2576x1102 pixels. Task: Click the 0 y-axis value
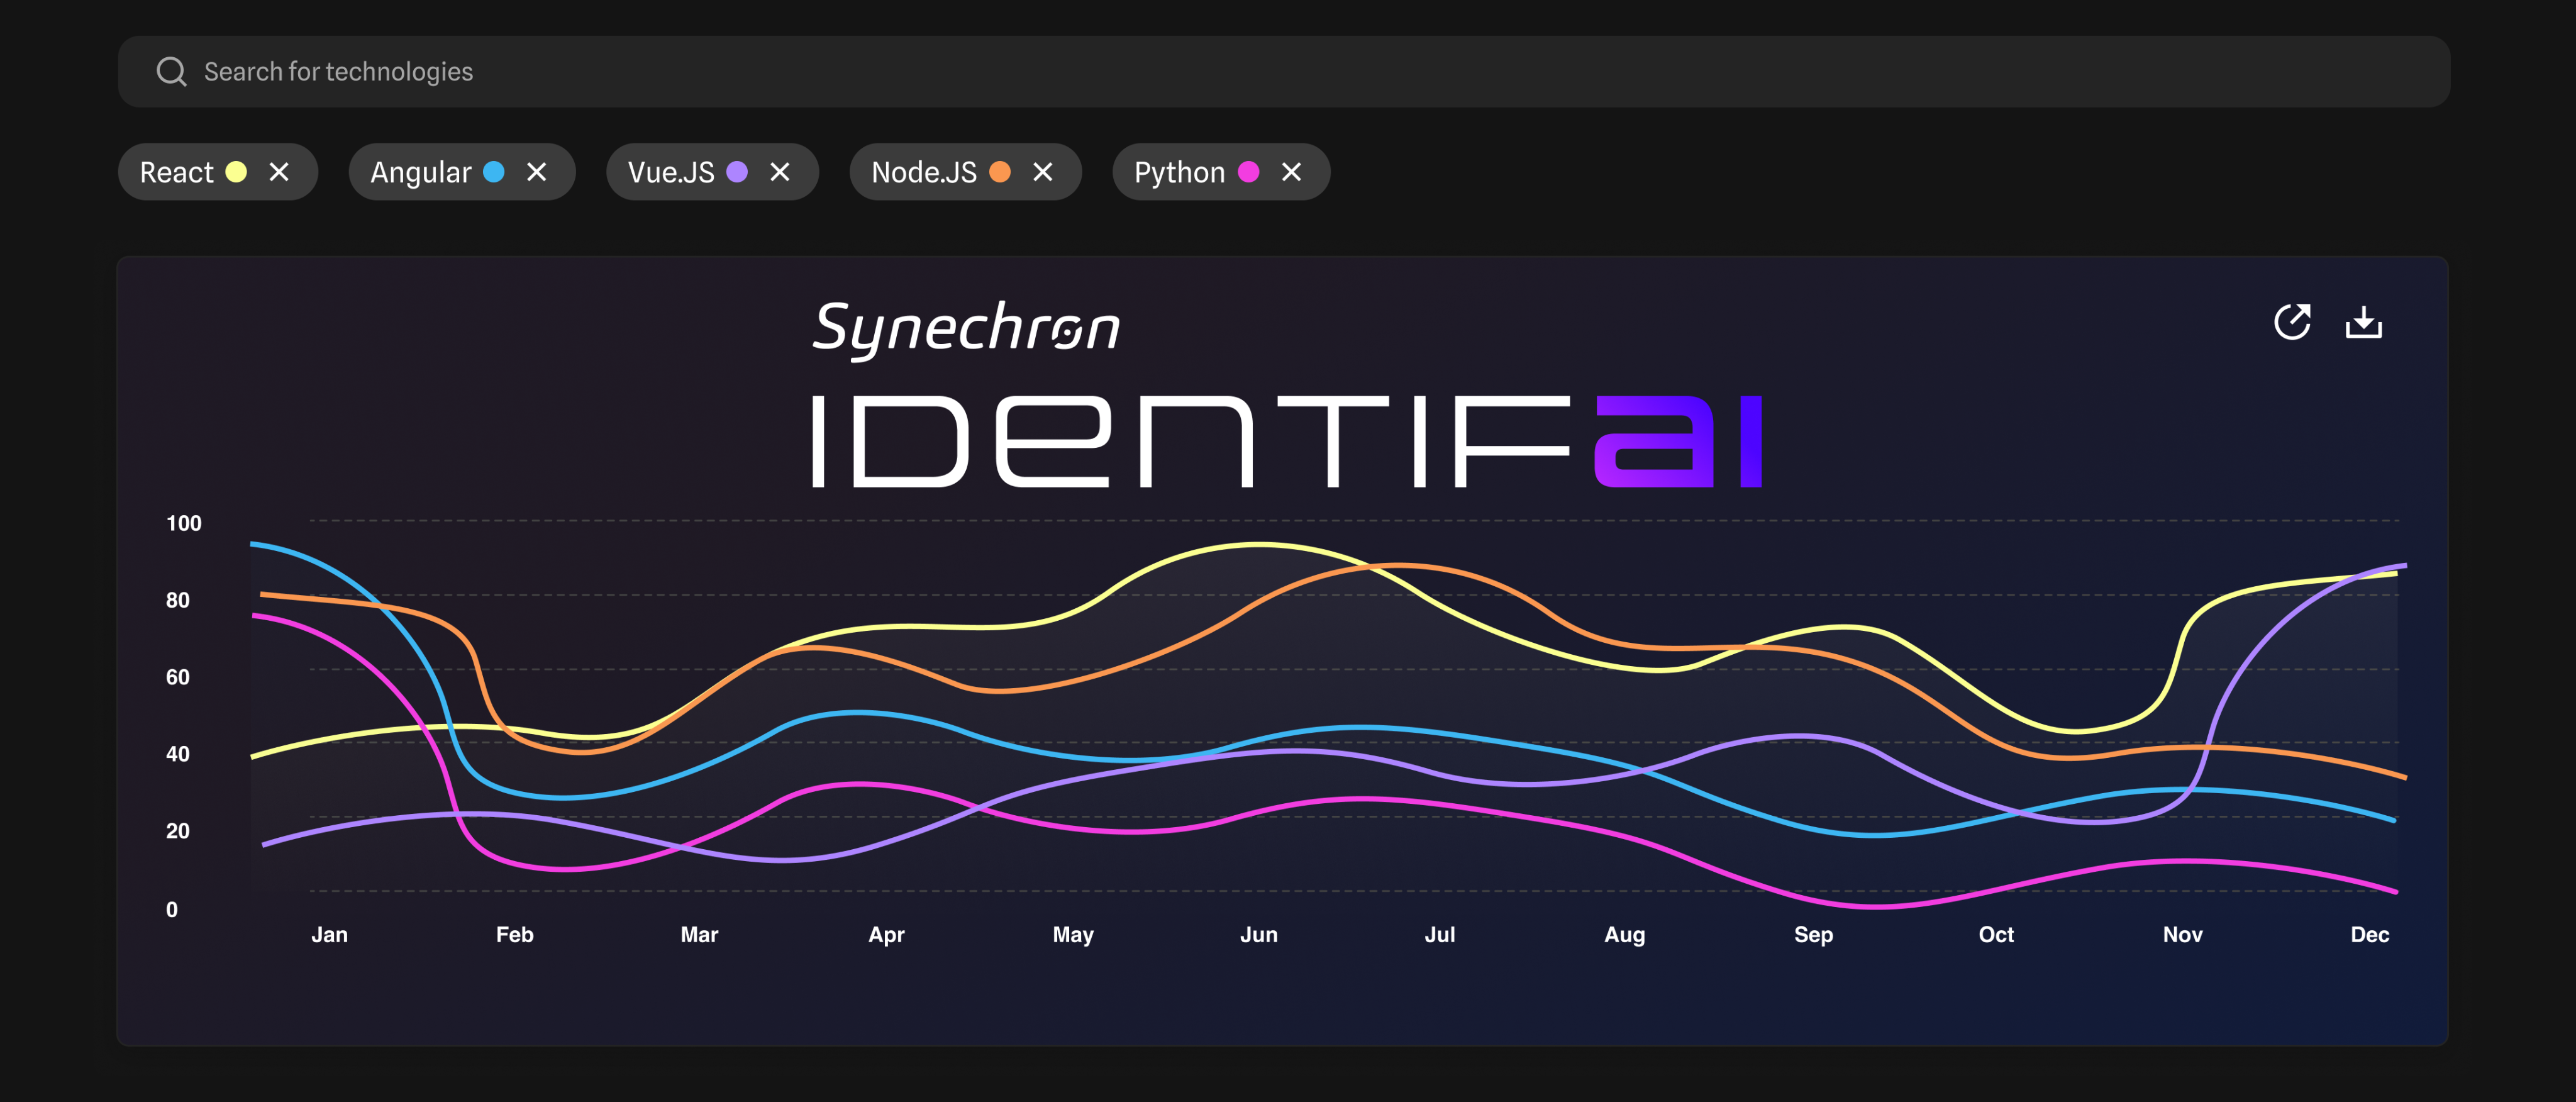click(x=172, y=909)
